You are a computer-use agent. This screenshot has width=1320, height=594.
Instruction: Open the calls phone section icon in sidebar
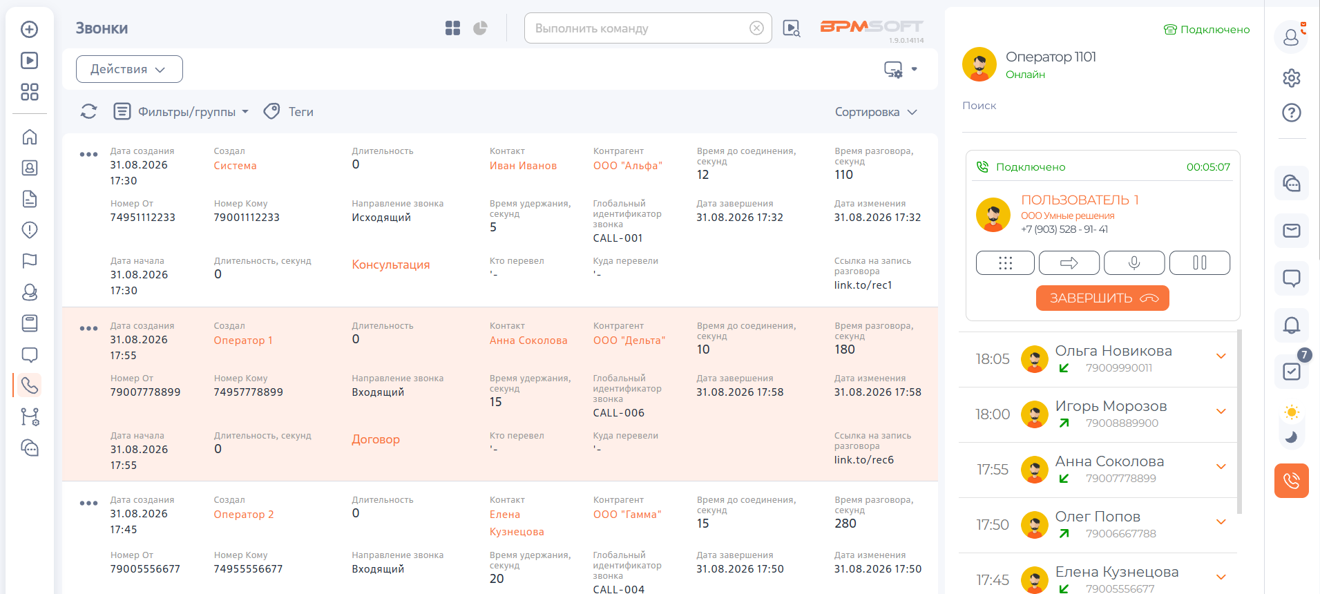30,385
